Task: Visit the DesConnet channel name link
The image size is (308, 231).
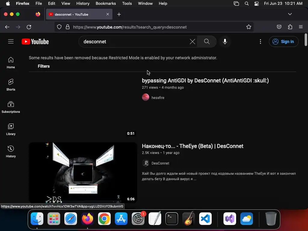Action: [160, 163]
